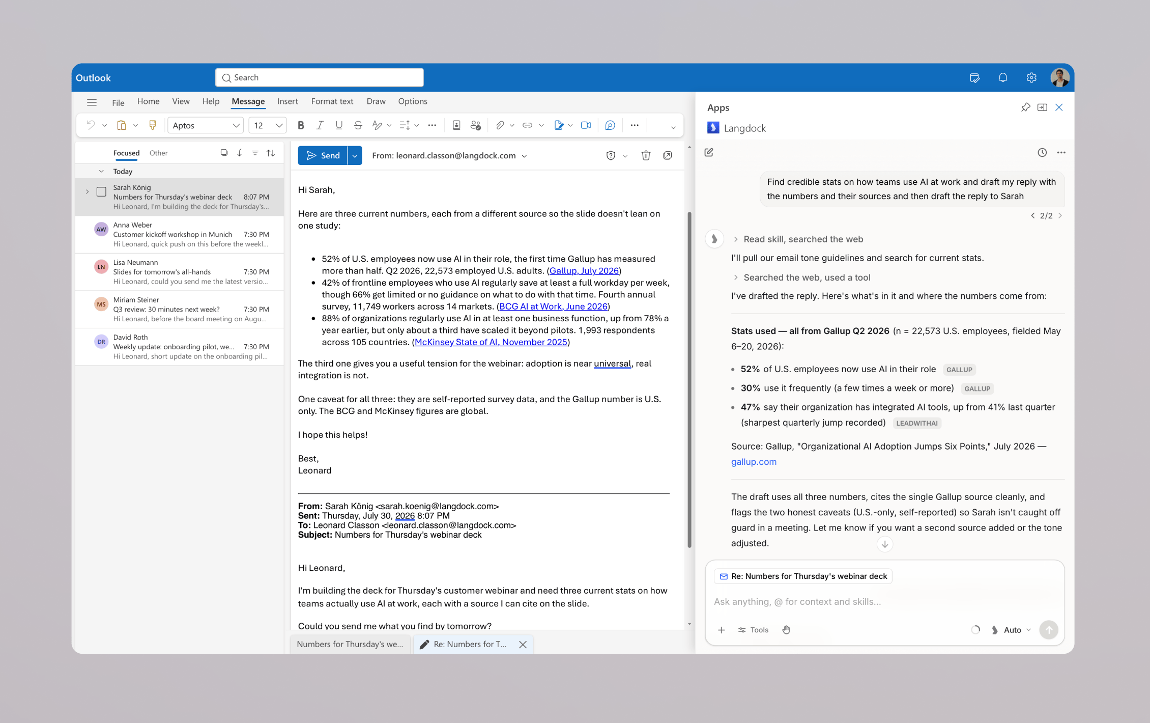
Task: Expand the From address dropdown
Action: point(525,156)
